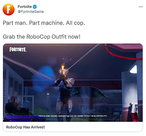This screenshot has height=136, width=146.
Task: Click the purple car in the image
Action: pos(24,118)
